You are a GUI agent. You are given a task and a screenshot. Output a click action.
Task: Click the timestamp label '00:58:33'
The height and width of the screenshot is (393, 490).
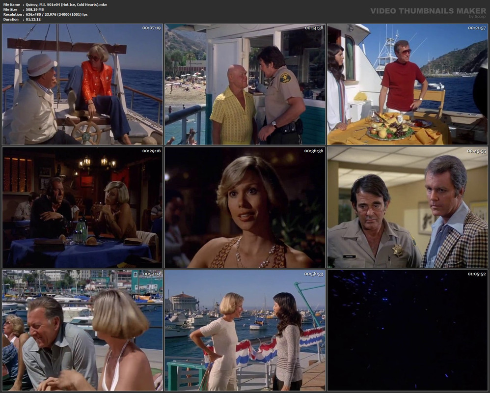point(314,274)
